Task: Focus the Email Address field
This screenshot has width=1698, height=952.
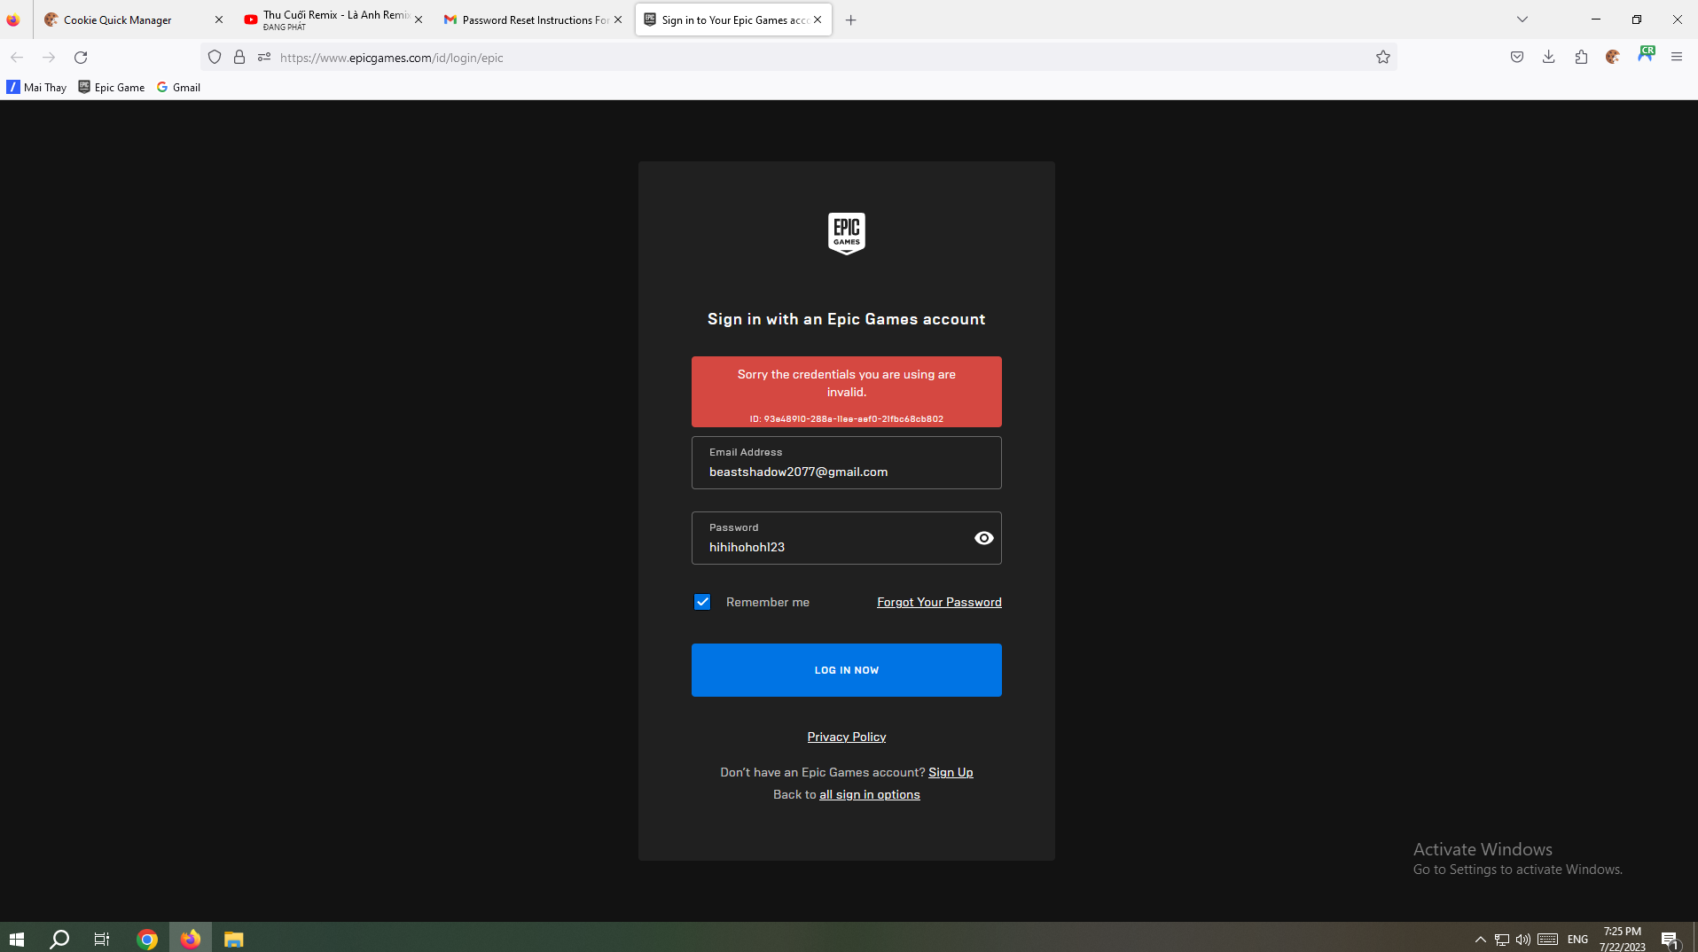Action: tap(847, 463)
